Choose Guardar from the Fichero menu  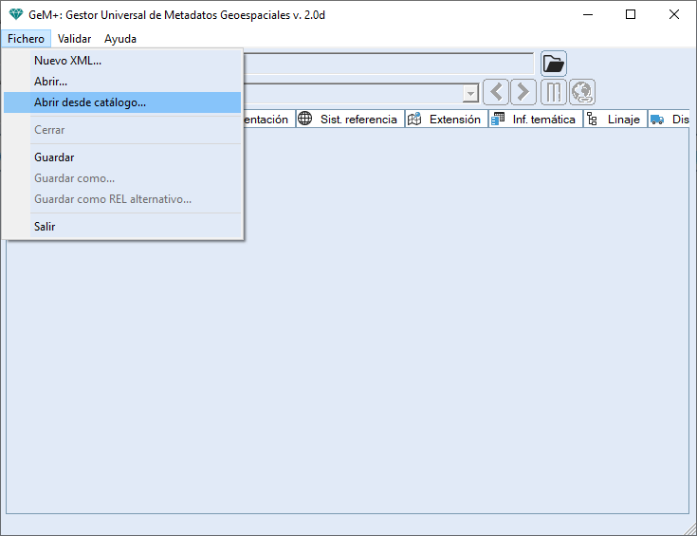tap(54, 157)
